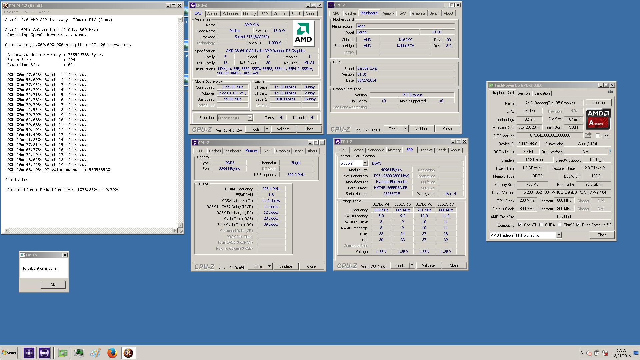This screenshot has width=640, height=360.
Task: Open the system monitor taskbar icon
Action: click(x=79, y=353)
